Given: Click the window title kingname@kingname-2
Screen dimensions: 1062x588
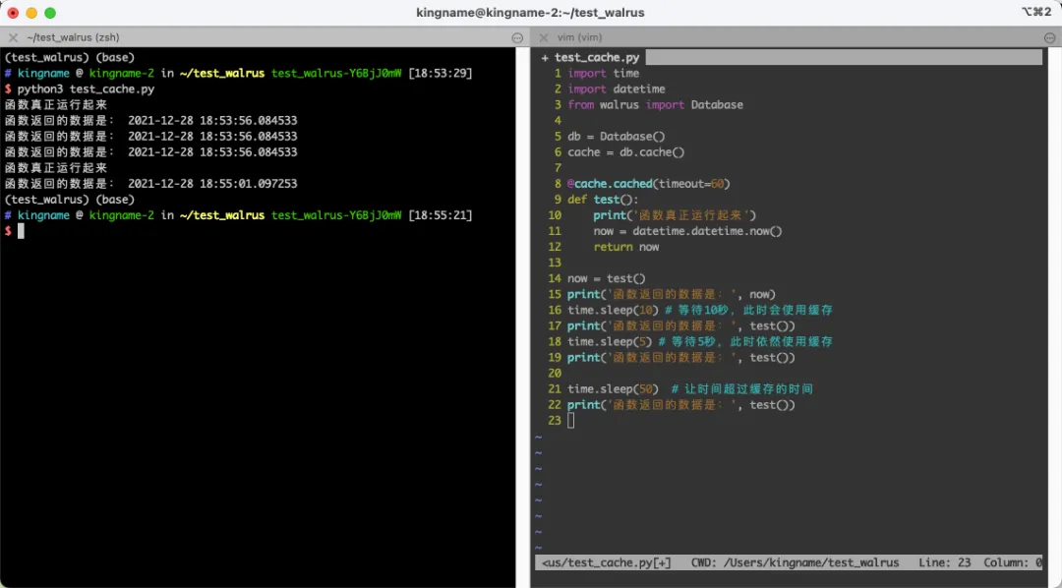Looking at the screenshot, I should [530, 13].
